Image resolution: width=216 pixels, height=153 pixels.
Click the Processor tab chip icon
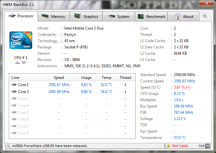click(12, 16)
